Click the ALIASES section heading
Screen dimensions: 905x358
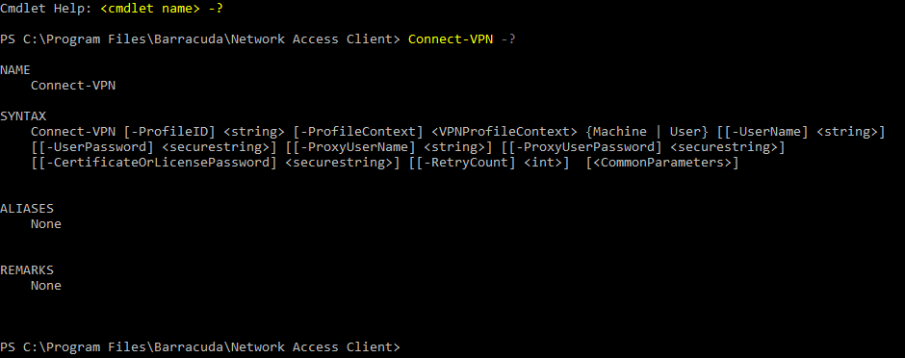[x=27, y=208]
